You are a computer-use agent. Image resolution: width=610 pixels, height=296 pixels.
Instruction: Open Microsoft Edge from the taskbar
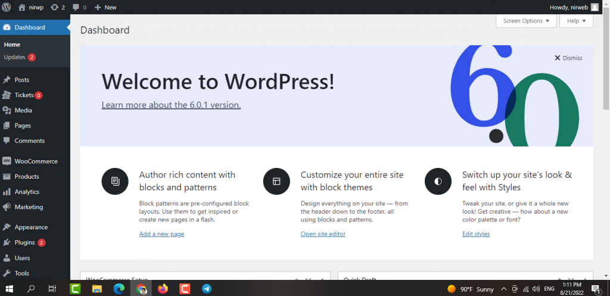(x=119, y=289)
